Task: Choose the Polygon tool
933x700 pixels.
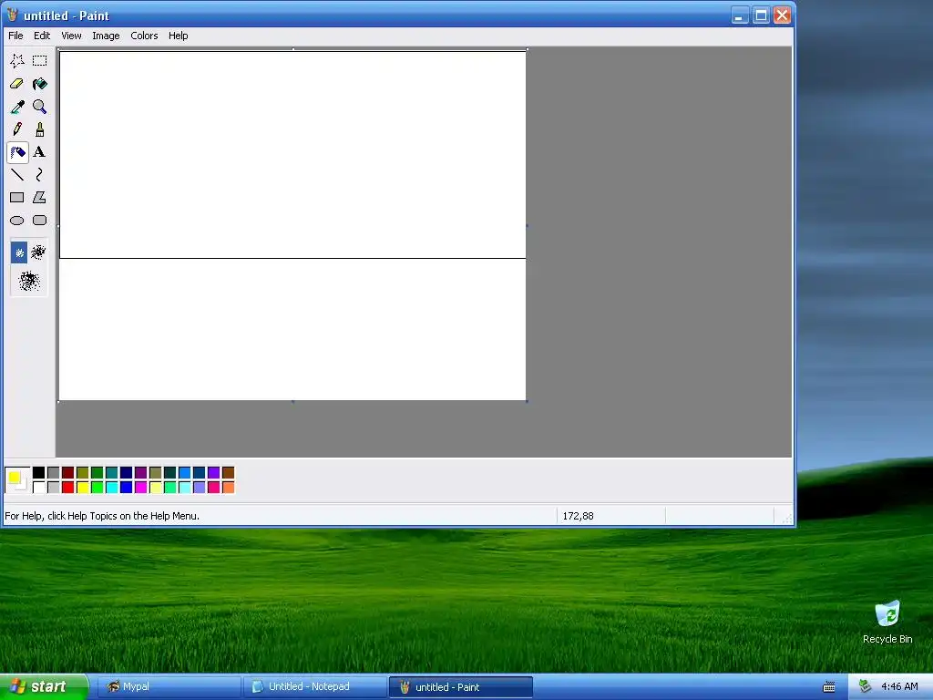Action: point(40,198)
